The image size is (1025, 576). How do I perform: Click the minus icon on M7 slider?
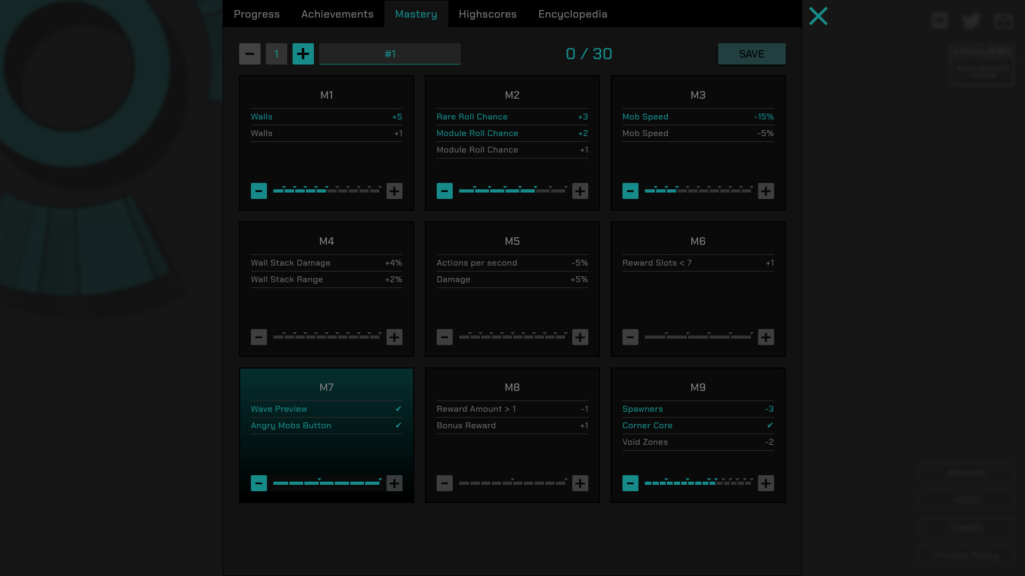coord(258,483)
